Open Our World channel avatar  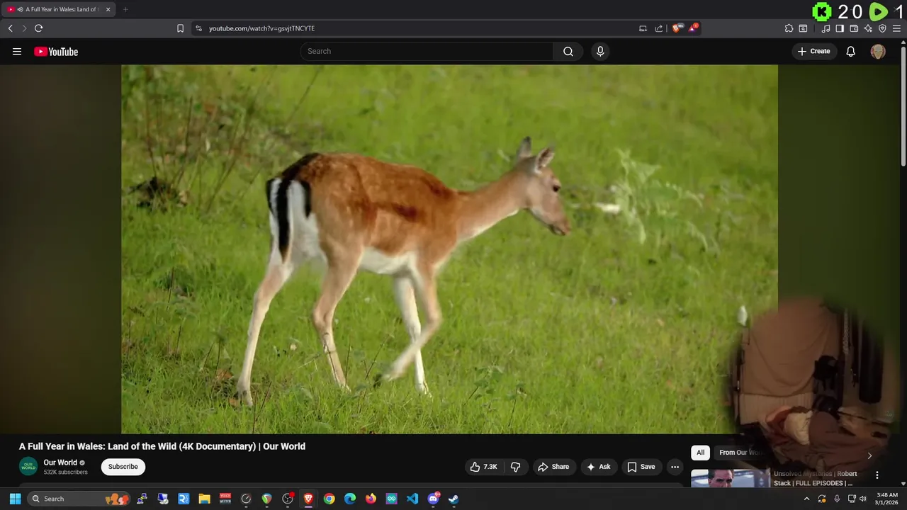click(28, 467)
